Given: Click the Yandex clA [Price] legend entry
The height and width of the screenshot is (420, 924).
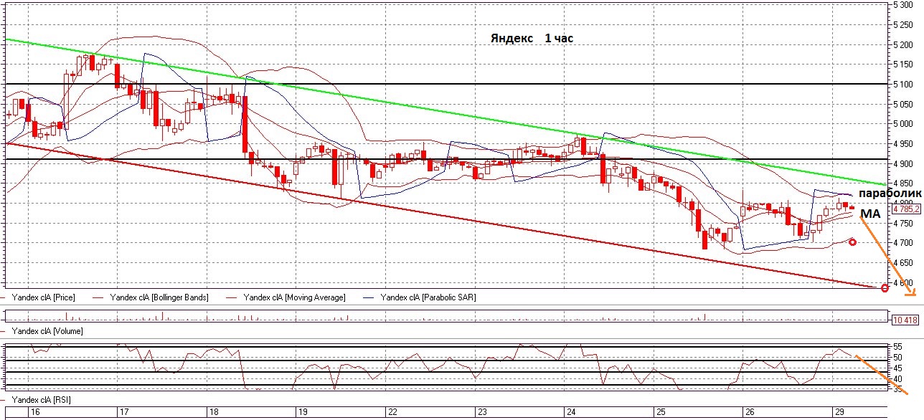Looking at the screenshot, I should (43, 297).
